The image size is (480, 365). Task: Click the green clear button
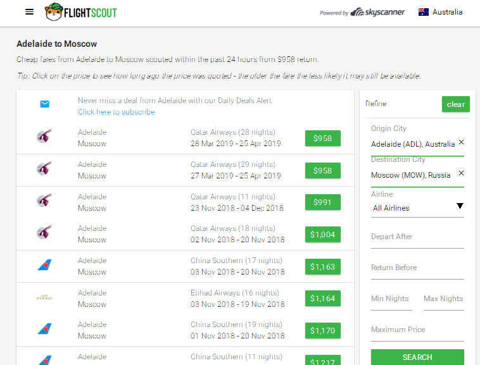click(x=455, y=104)
